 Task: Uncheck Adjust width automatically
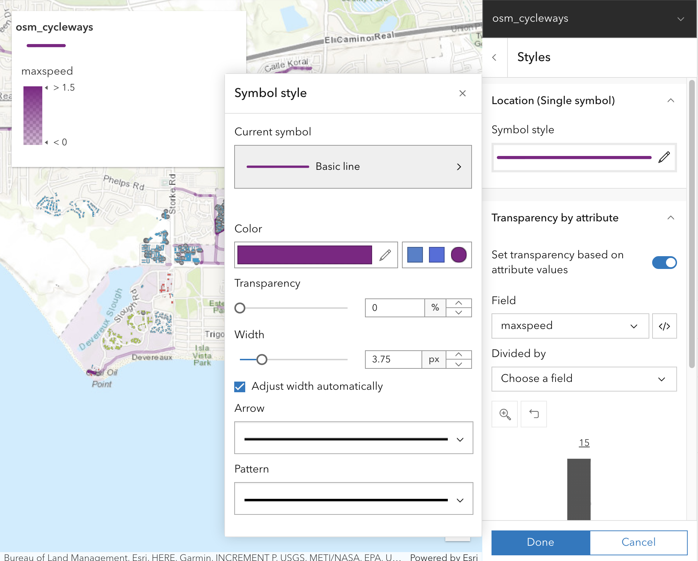click(240, 387)
